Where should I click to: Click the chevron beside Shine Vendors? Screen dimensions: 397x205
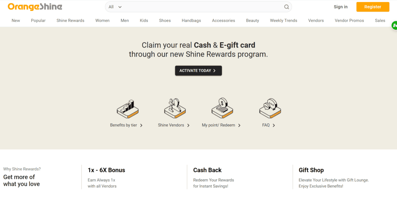pyautogui.click(x=188, y=125)
